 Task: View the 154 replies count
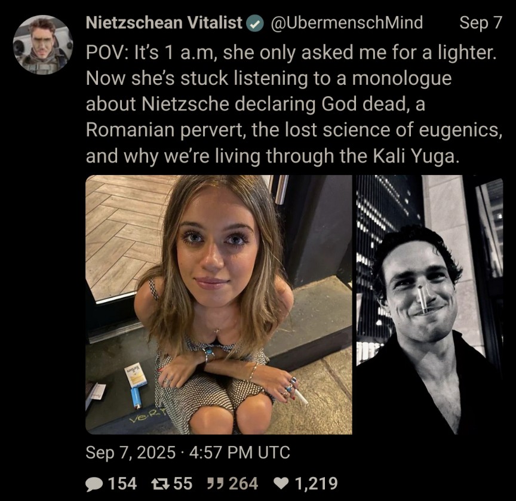click(123, 483)
